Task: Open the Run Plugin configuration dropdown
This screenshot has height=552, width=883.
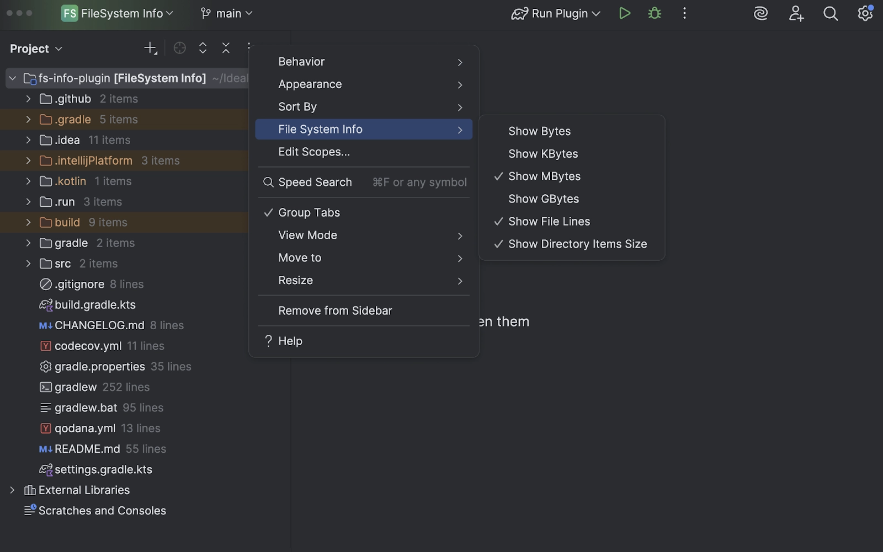Action: [555, 13]
